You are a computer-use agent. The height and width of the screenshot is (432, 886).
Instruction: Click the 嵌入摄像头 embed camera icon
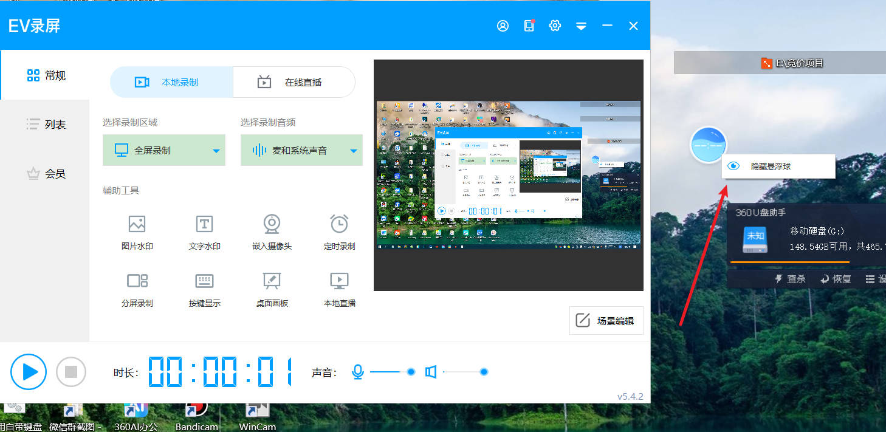272,224
